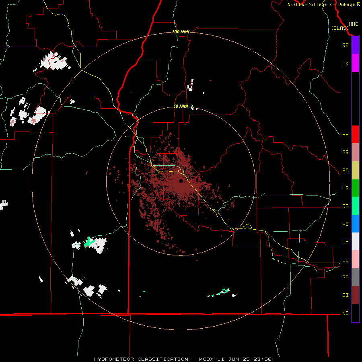
Task: Click the NEXLAB-College of DuPage text
Action: click(321, 4)
